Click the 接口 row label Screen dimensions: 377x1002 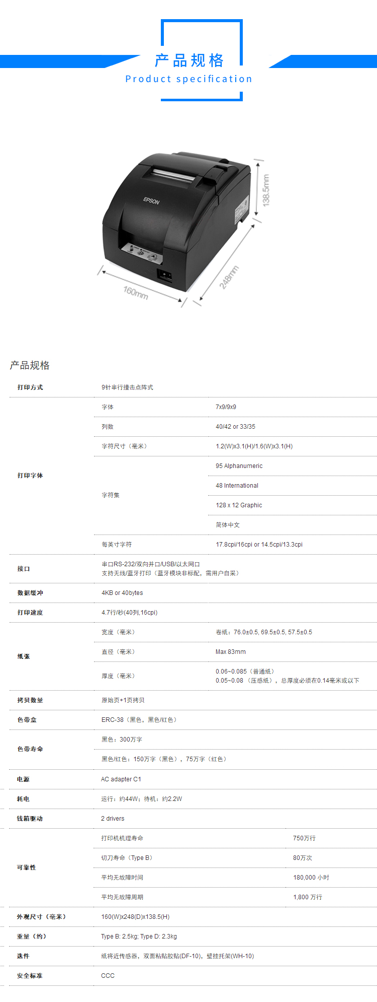pyautogui.click(x=24, y=569)
